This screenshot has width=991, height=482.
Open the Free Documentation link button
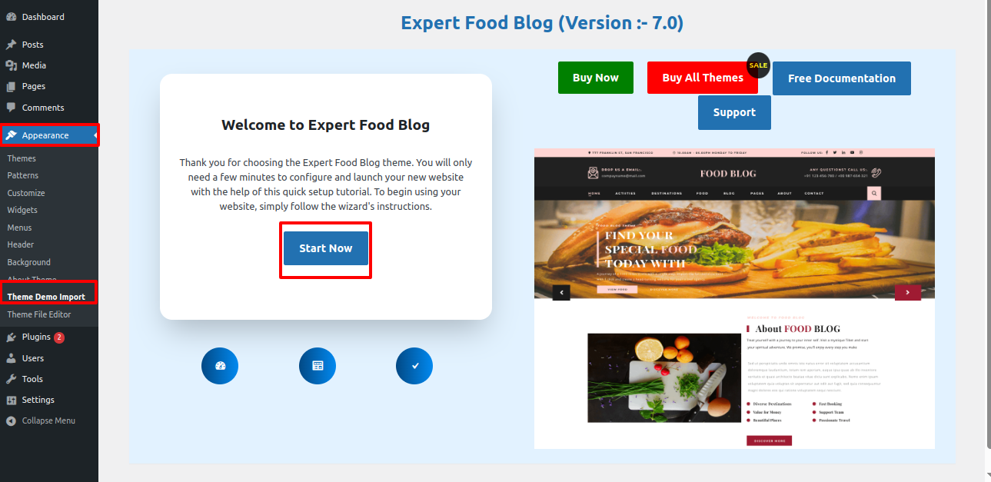pos(842,78)
